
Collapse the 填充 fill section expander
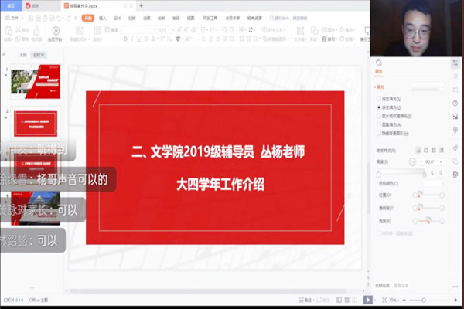point(375,87)
